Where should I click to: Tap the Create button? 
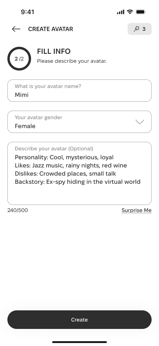pos(79,320)
